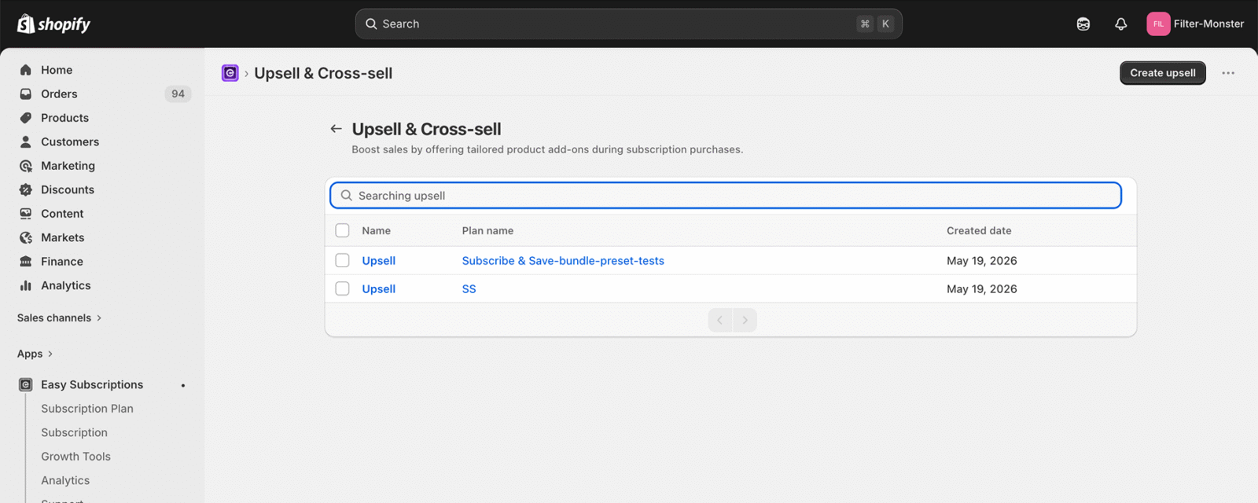This screenshot has height=503, width=1258.
Task: Click the Searching upsell input field
Action: pos(726,196)
